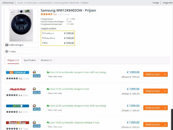Screen dimensions: 173x130
Task: Switch to the Specificaties tab
Action: click(x=30, y=60)
